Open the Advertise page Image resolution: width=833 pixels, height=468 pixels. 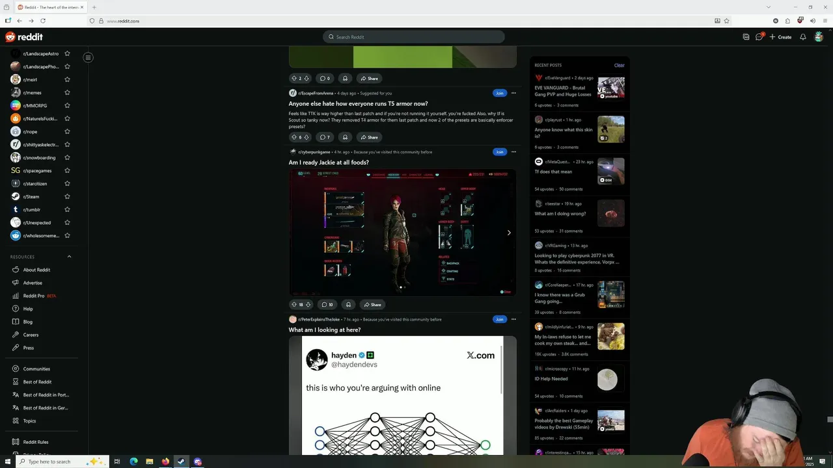click(x=33, y=283)
